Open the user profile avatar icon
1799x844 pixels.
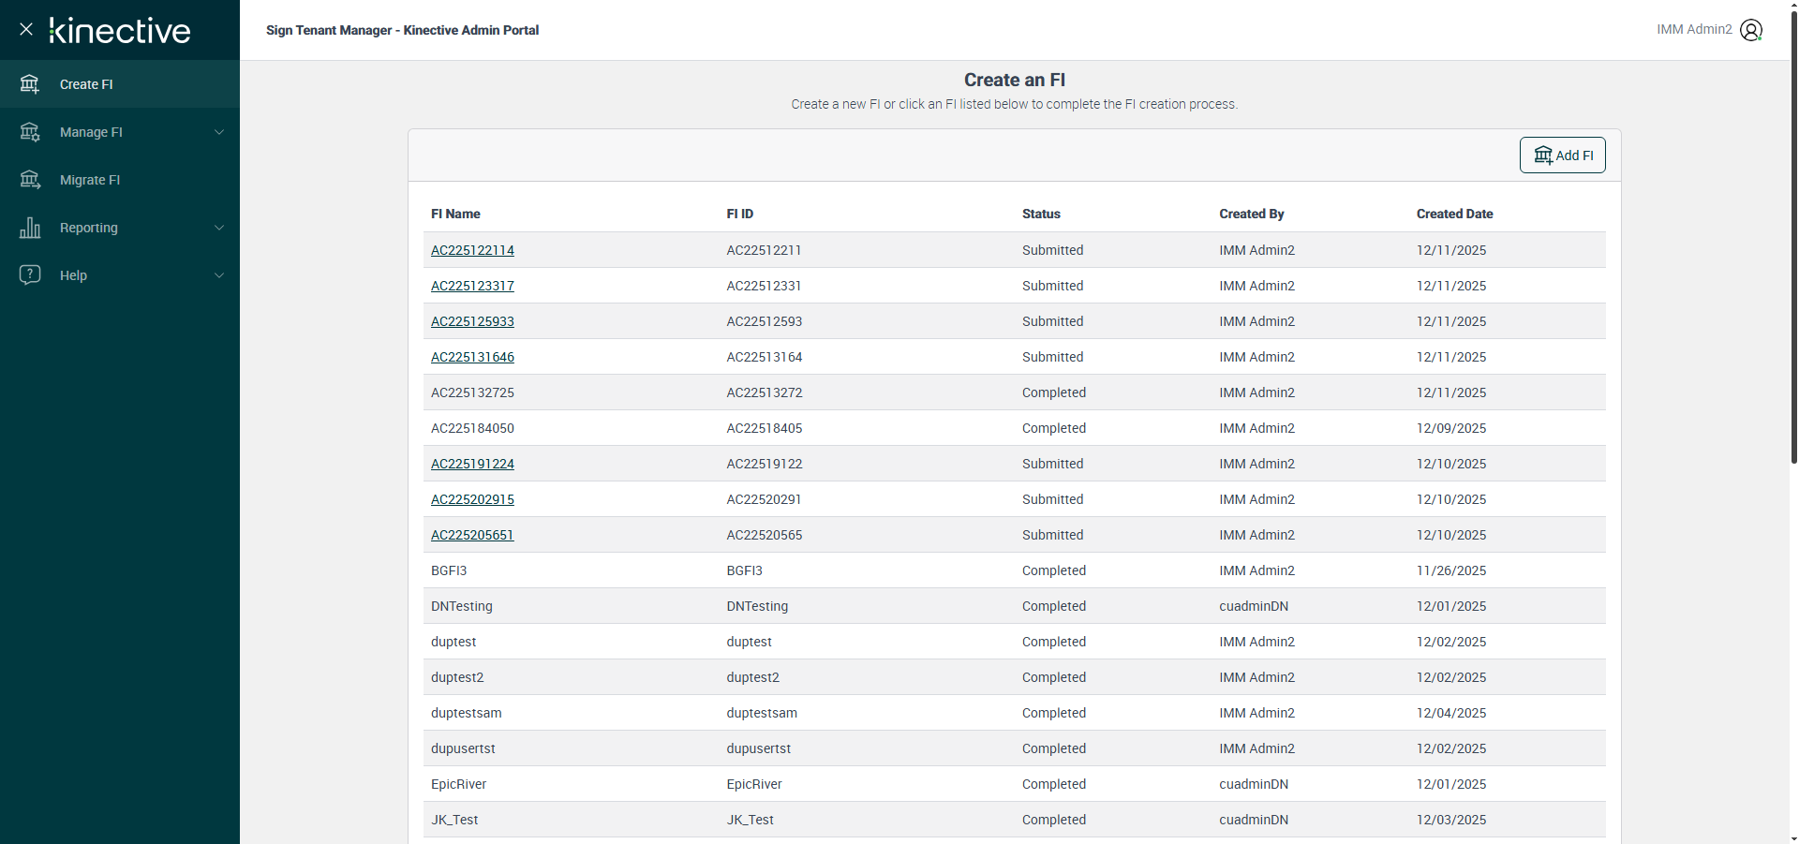(1750, 30)
